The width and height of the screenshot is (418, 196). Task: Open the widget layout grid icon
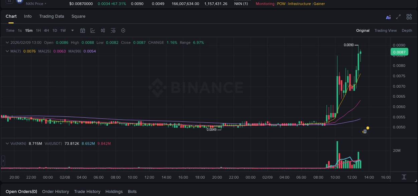[409, 17]
